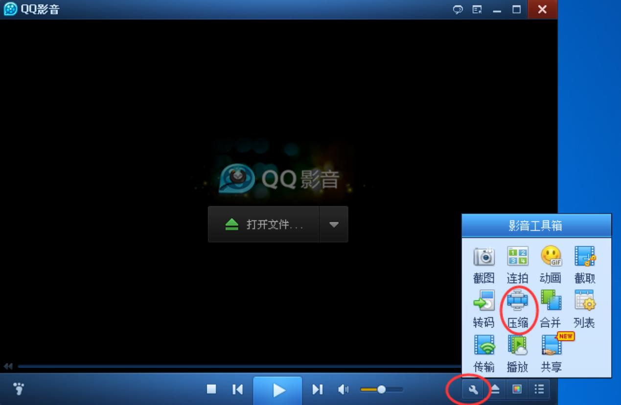This screenshot has width=621, height=405.
Task: Click the 打开文件 button
Action: click(x=264, y=225)
